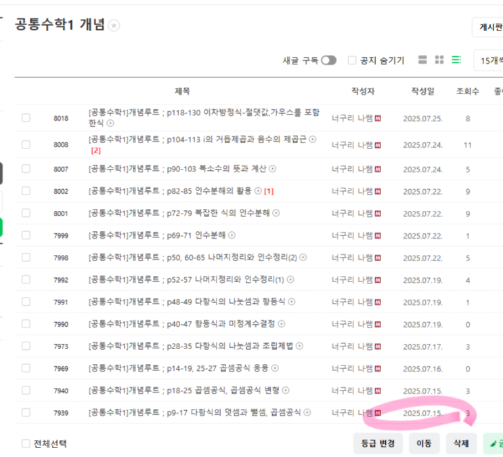Viewport: 503px width, 457px height.
Task: Click the favorite star beside 공통수학1 개념
Action: pos(114,26)
